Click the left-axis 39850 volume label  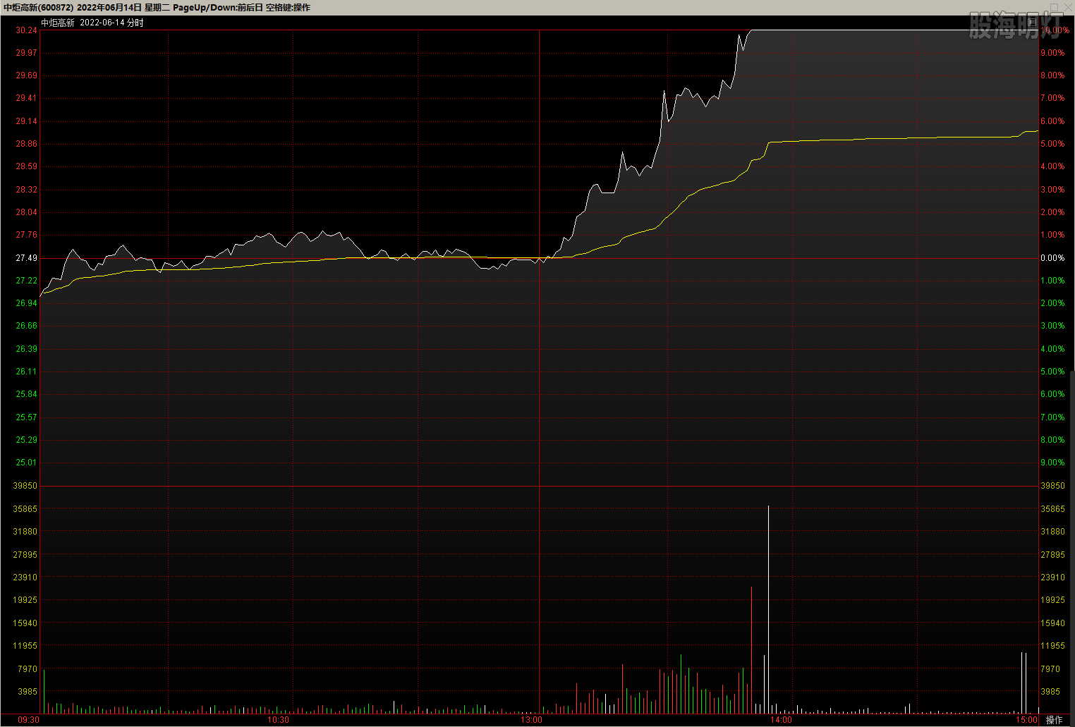tap(25, 486)
